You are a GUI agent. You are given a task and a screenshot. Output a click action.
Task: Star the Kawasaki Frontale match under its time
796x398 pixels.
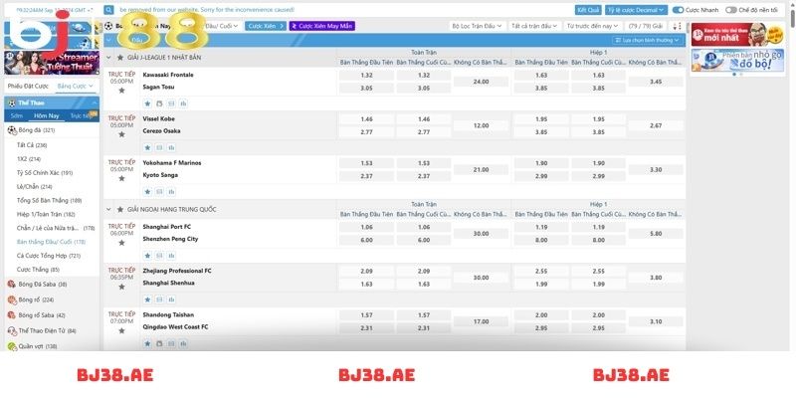121,91
